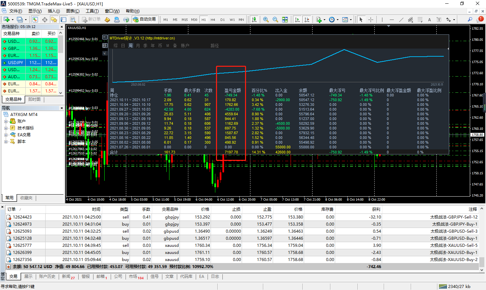Select the text label 'A' tool
The width and height of the screenshot is (486, 290).
[x=429, y=20]
